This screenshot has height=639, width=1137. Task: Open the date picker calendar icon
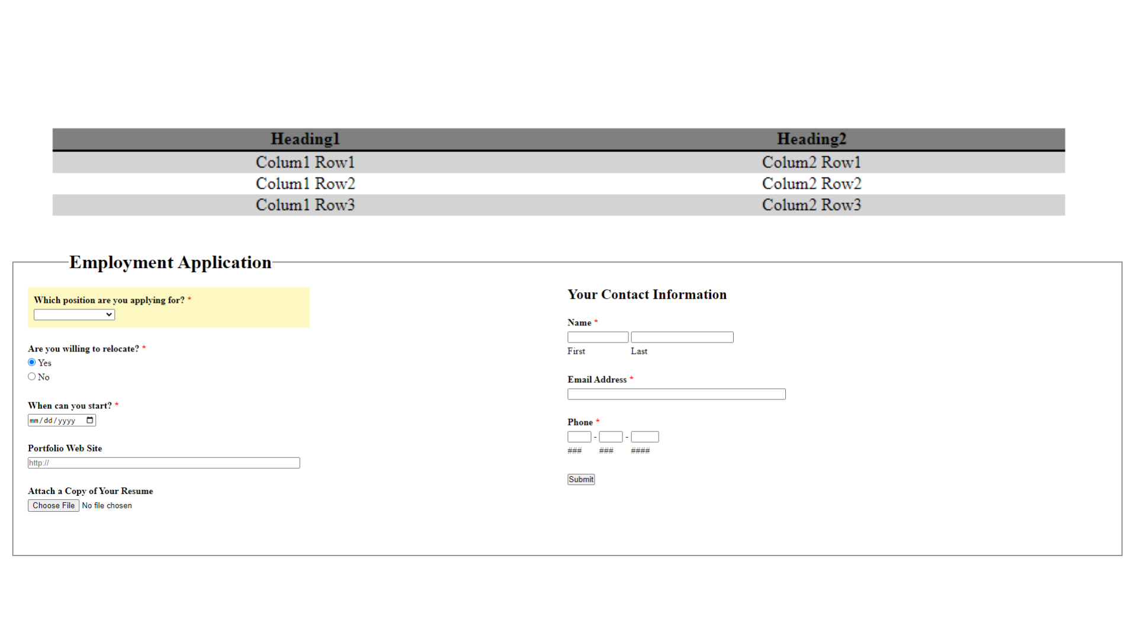point(90,420)
